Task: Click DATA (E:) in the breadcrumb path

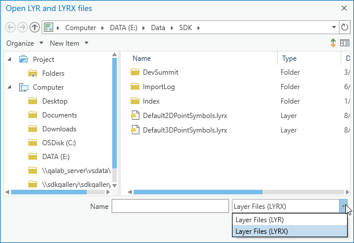Action: click(123, 28)
